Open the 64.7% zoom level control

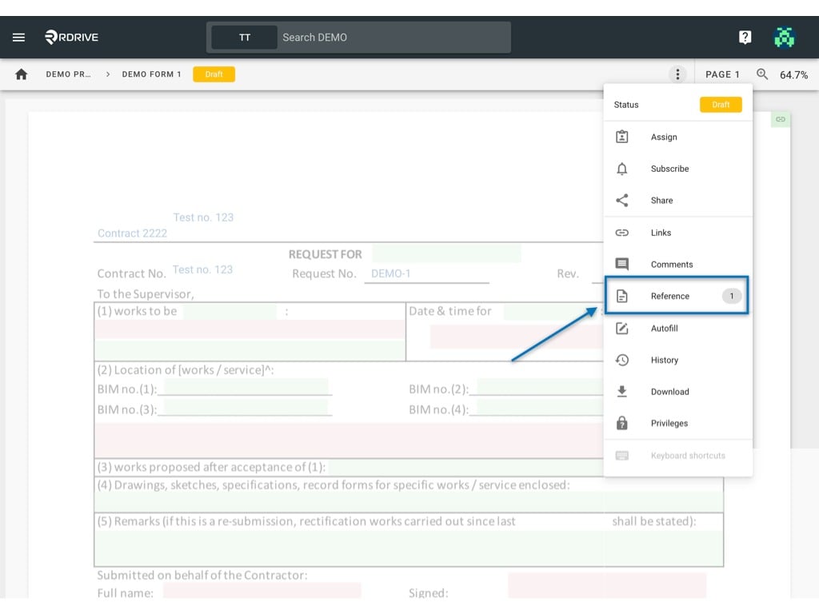click(x=793, y=74)
